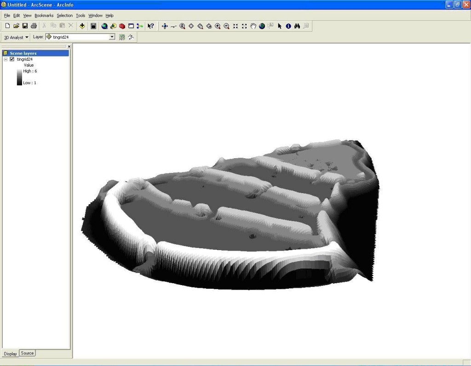Activate the Fly tool

coord(173,26)
